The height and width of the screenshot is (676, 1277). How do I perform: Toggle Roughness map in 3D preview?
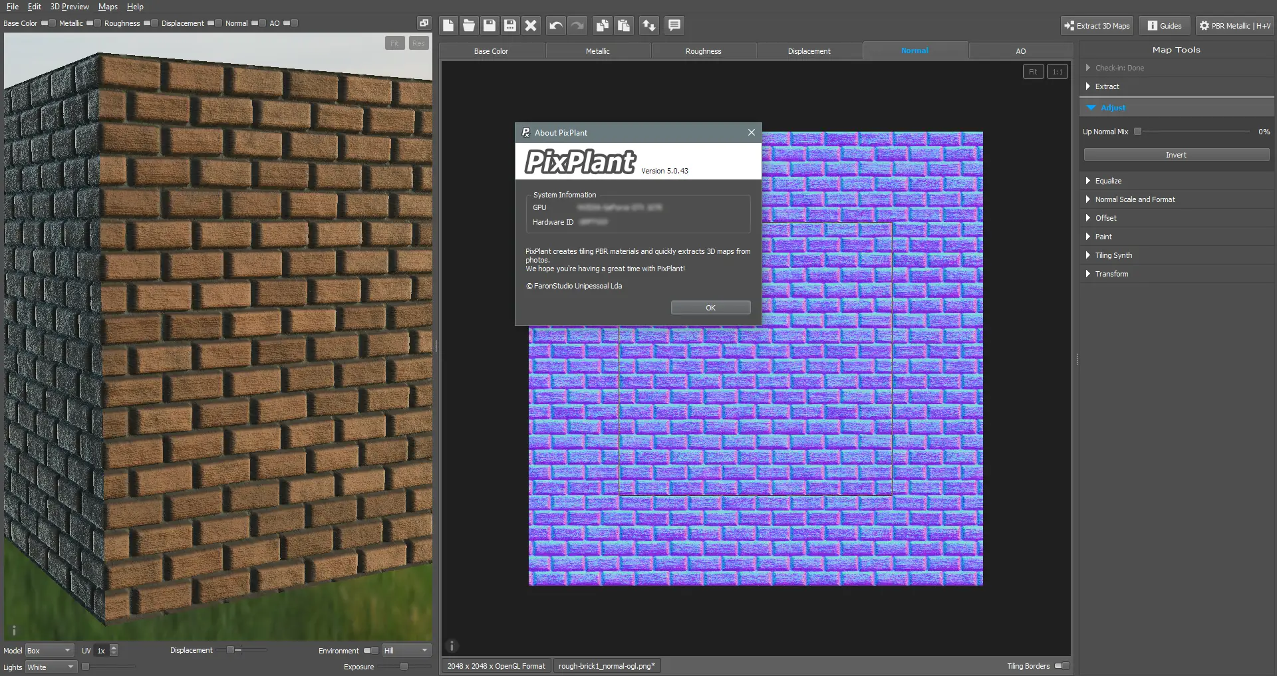coord(151,23)
